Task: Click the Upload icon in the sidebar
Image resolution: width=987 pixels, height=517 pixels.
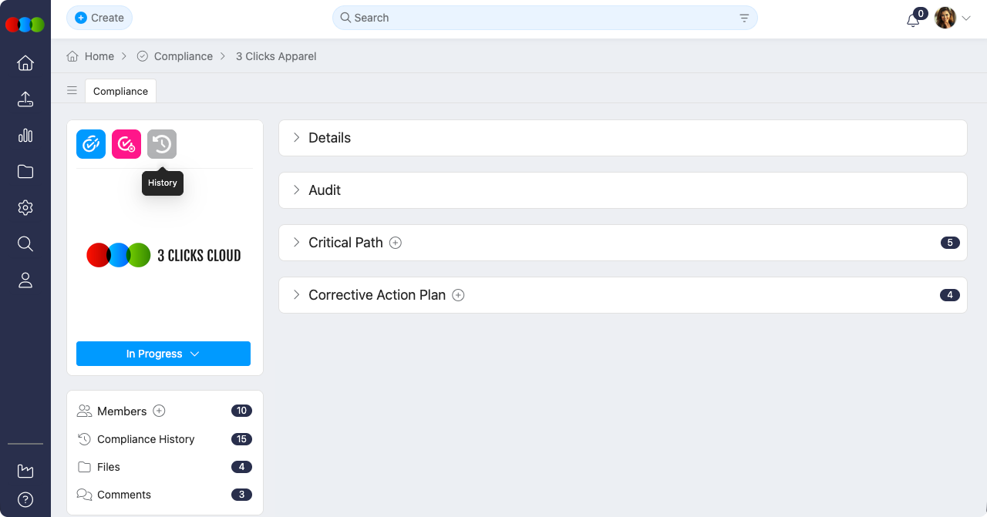Action: click(25, 99)
